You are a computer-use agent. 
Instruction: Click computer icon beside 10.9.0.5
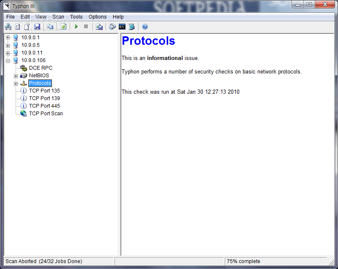click(16, 45)
